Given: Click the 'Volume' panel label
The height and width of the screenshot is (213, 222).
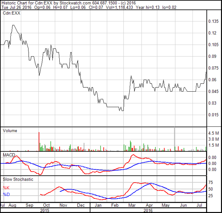Looking at the screenshot, I should [10, 131].
